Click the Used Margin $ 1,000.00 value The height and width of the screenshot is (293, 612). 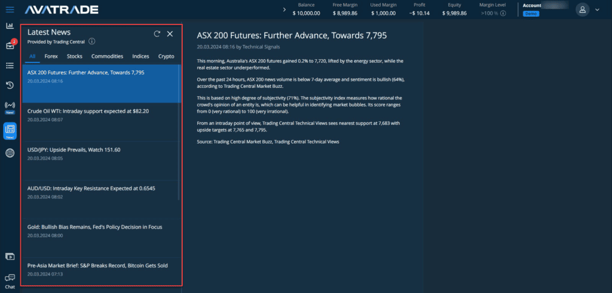click(x=383, y=13)
